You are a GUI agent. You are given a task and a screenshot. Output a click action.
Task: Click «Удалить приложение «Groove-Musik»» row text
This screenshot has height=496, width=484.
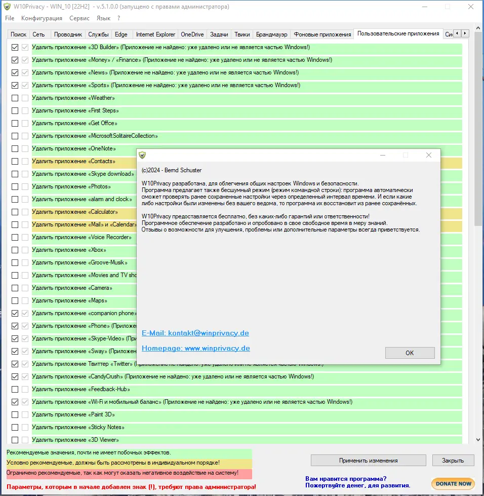79,262
